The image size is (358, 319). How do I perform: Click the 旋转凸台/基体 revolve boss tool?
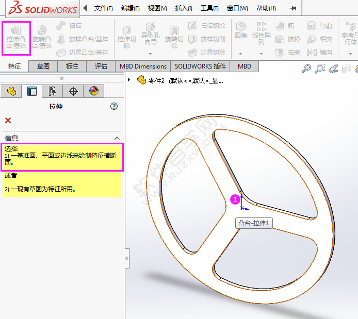tap(42, 38)
